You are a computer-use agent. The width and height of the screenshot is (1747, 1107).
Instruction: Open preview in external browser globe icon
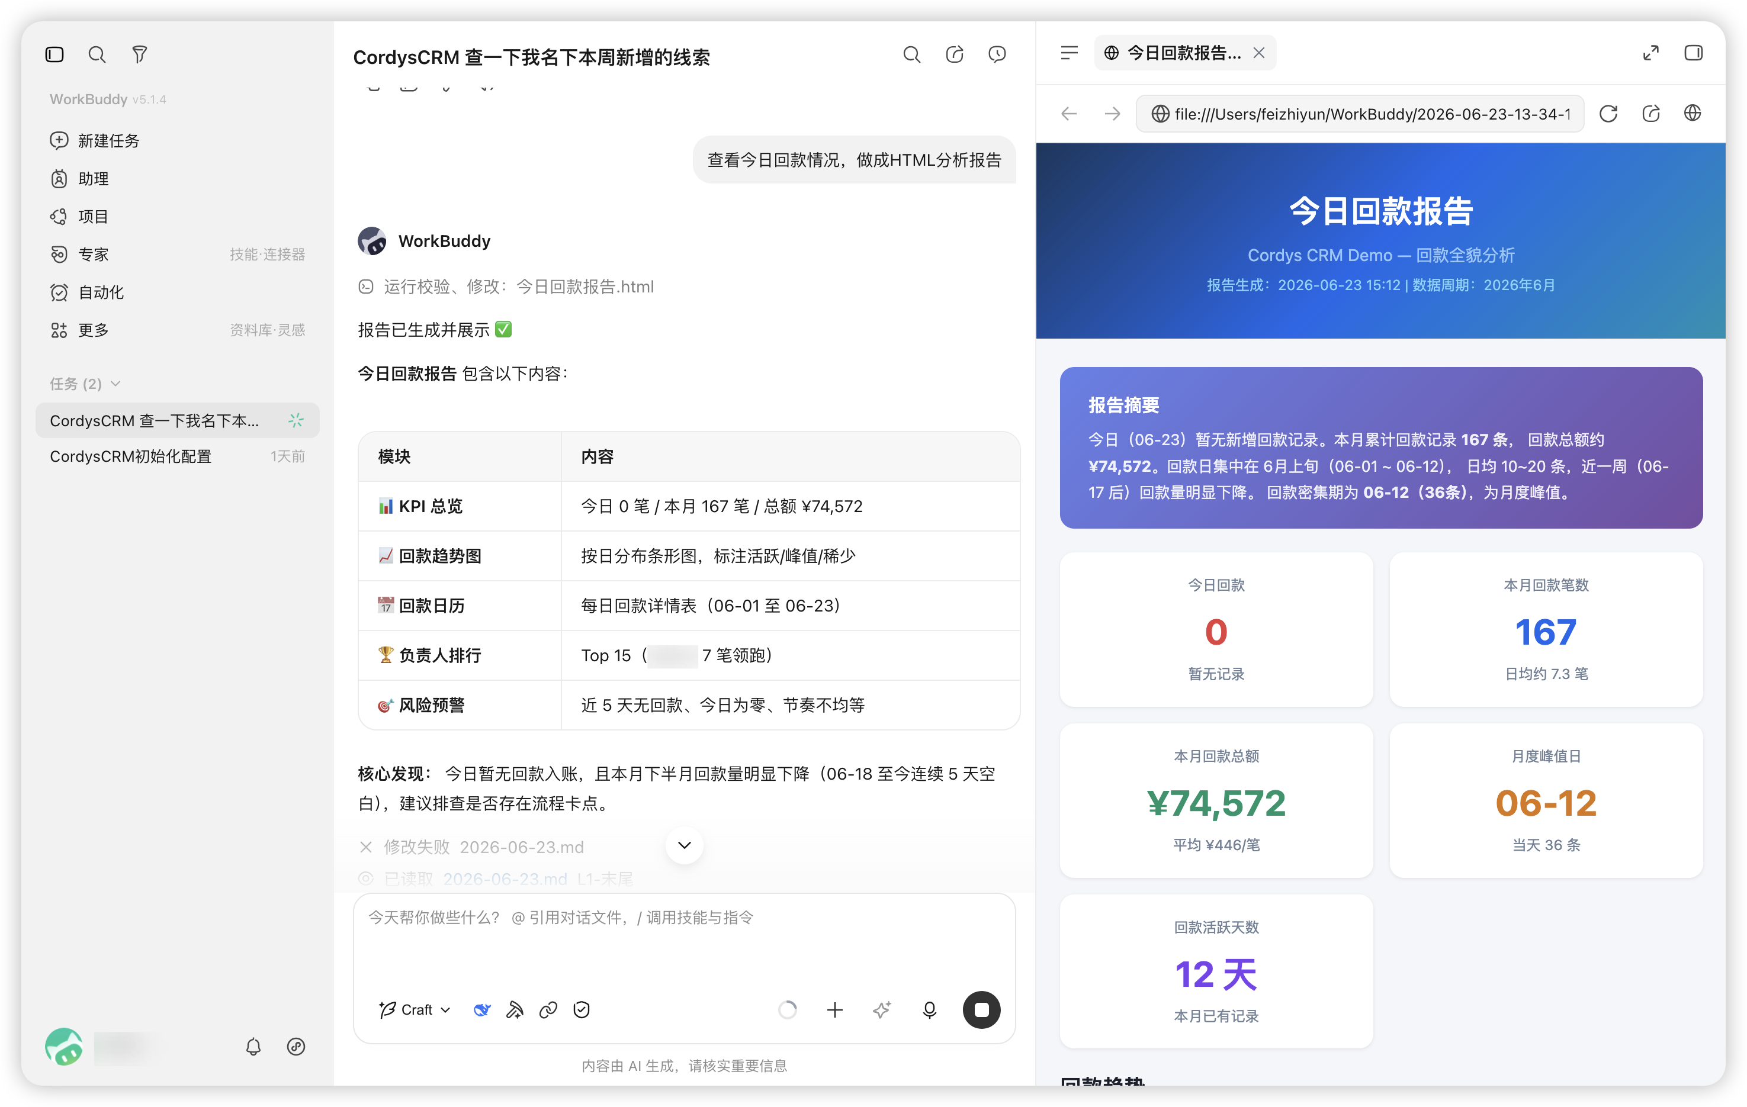point(1693,113)
